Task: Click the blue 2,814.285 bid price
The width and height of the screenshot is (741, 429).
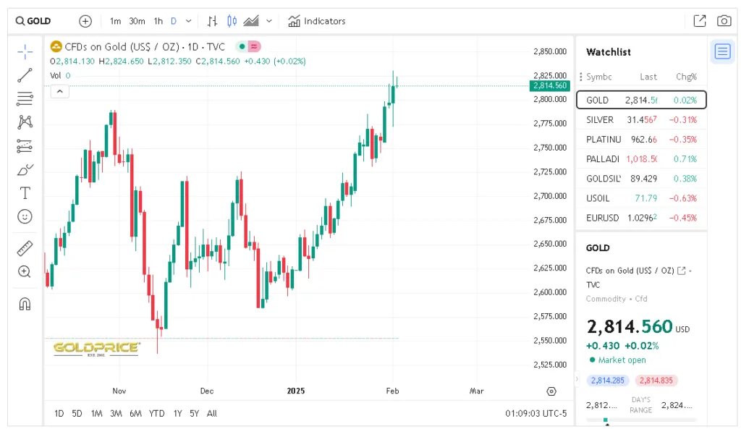Action: tap(608, 381)
